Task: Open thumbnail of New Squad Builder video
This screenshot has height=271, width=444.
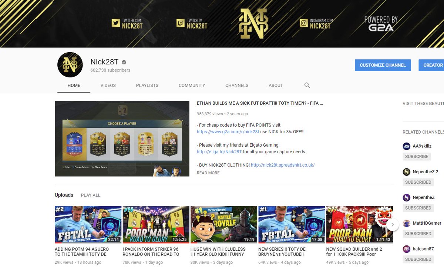Action: click(x=360, y=224)
